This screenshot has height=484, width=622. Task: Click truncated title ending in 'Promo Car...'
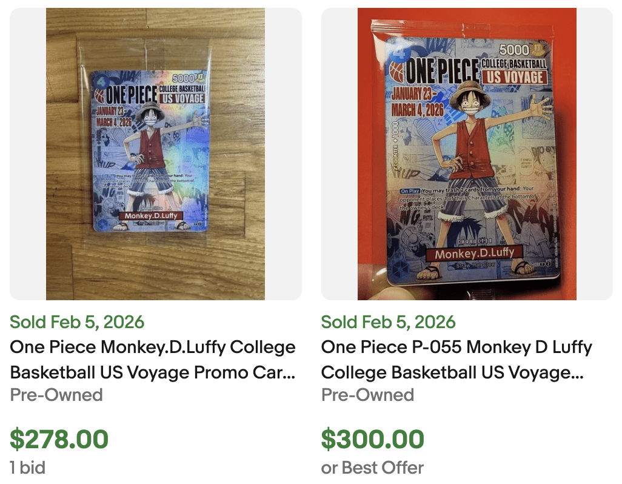[152, 372]
